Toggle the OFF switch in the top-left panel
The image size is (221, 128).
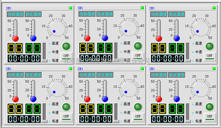click(66, 56)
